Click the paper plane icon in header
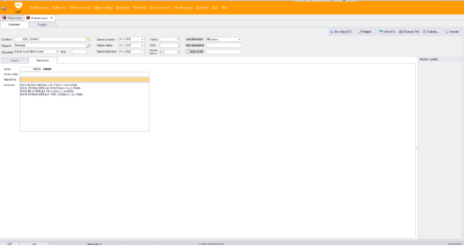The image size is (464, 247). click(4, 8)
